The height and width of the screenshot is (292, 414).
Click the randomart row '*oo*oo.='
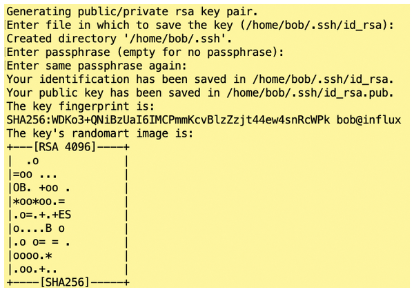coord(68,202)
